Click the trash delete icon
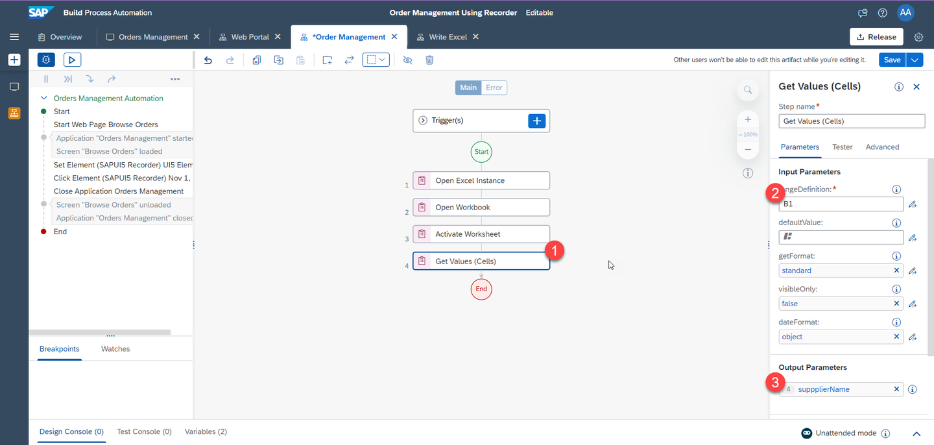 [x=429, y=60]
